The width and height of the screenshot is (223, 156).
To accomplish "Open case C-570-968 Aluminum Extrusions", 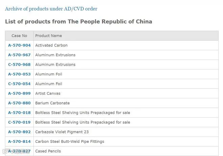I will pos(19,65).
